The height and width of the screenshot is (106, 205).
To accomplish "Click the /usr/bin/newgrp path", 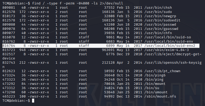I will coord(160,16).
